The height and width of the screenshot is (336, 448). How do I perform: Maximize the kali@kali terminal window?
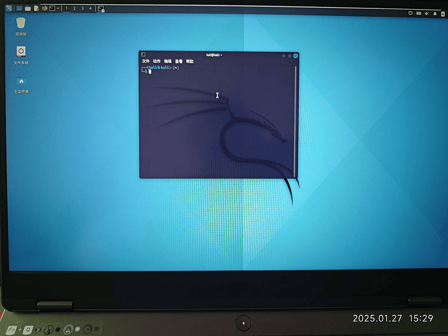pyautogui.click(x=290, y=56)
